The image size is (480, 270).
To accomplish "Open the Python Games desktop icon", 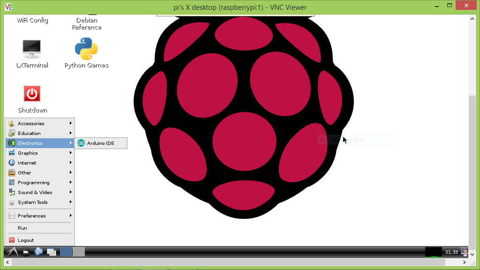I will pyautogui.click(x=86, y=53).
